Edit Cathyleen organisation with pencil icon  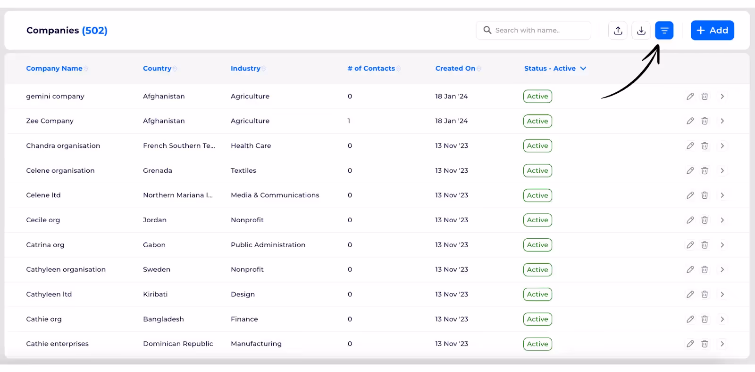click(690, 269)
